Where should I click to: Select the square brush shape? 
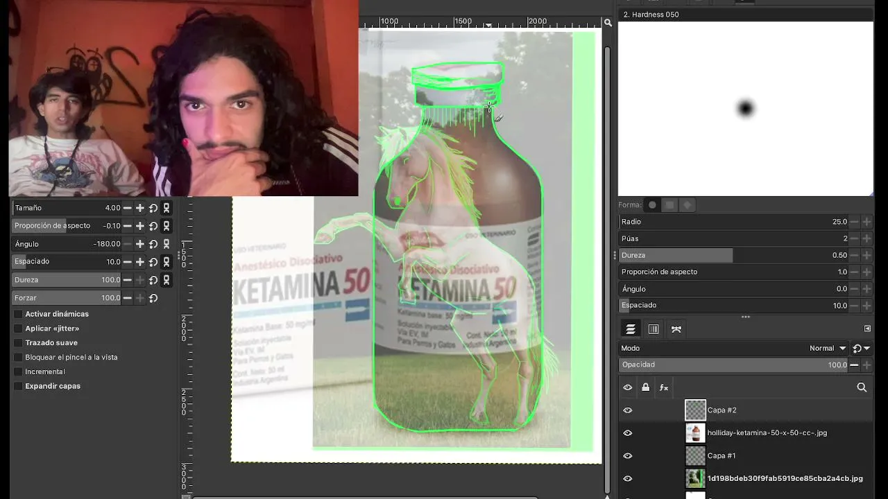669,205
